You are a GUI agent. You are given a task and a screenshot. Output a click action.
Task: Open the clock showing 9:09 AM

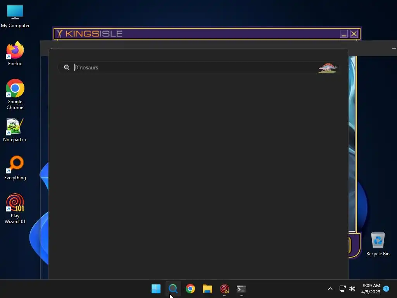371,289
